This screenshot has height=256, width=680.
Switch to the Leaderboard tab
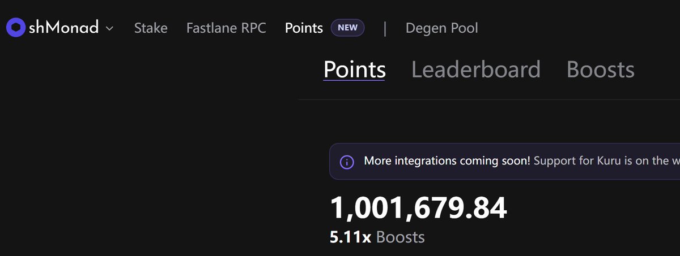coord(476,70)
